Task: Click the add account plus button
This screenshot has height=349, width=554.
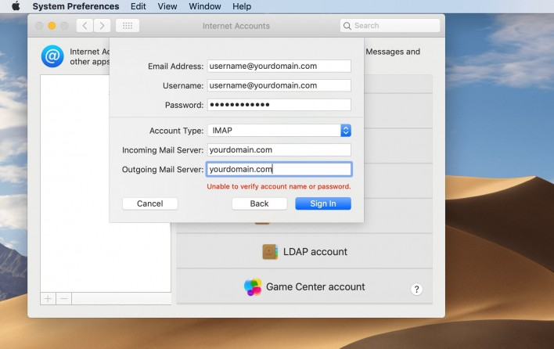Action: (x=48, y=298)
